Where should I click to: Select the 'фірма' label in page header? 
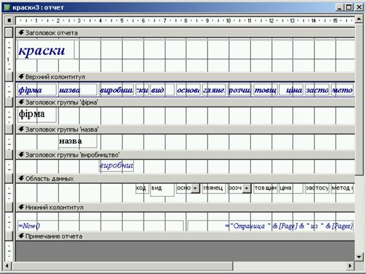[x=37, y=90]
